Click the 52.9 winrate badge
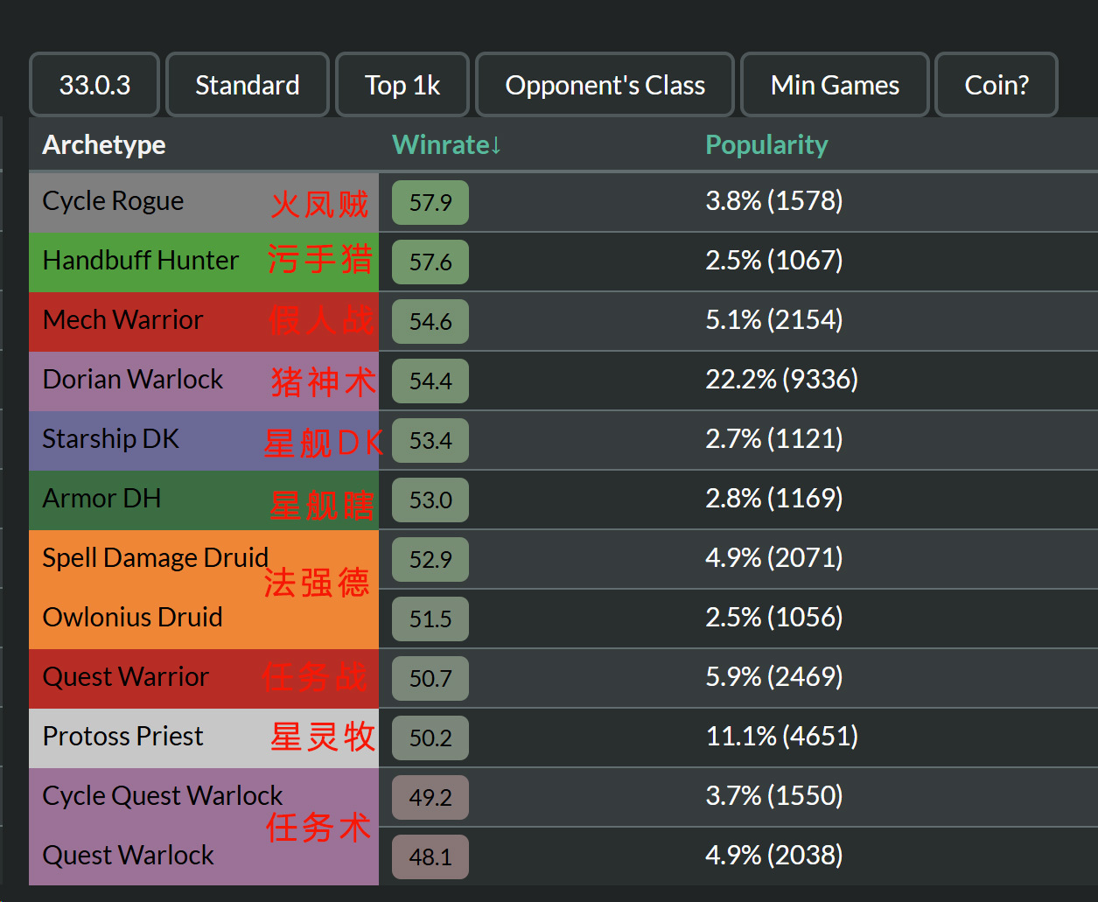The width and height of the screenshot is (1098, 902). click(430, 560)
